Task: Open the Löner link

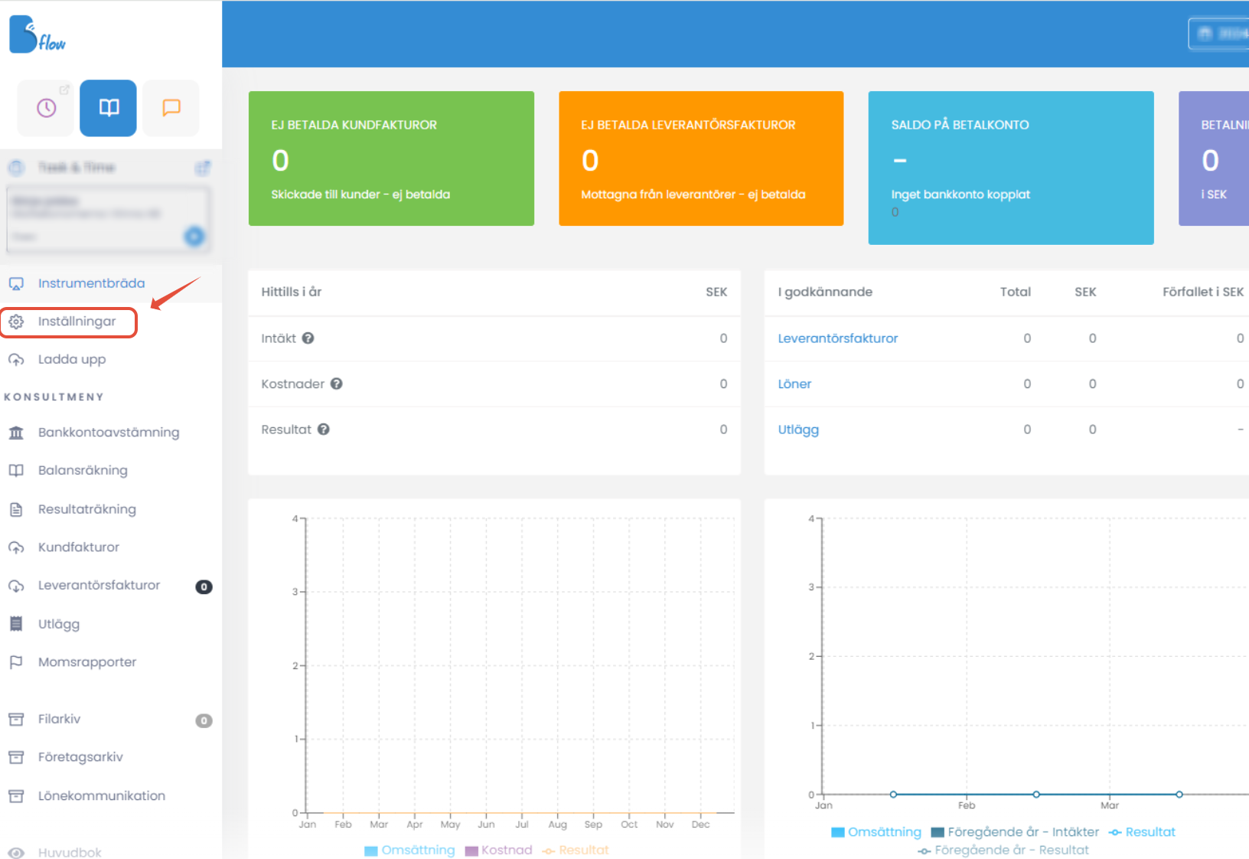Action: pyautogui.click(x=794, y=384)
